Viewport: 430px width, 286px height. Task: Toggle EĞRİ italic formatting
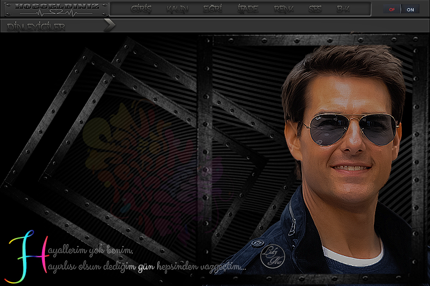click(213, 9)
